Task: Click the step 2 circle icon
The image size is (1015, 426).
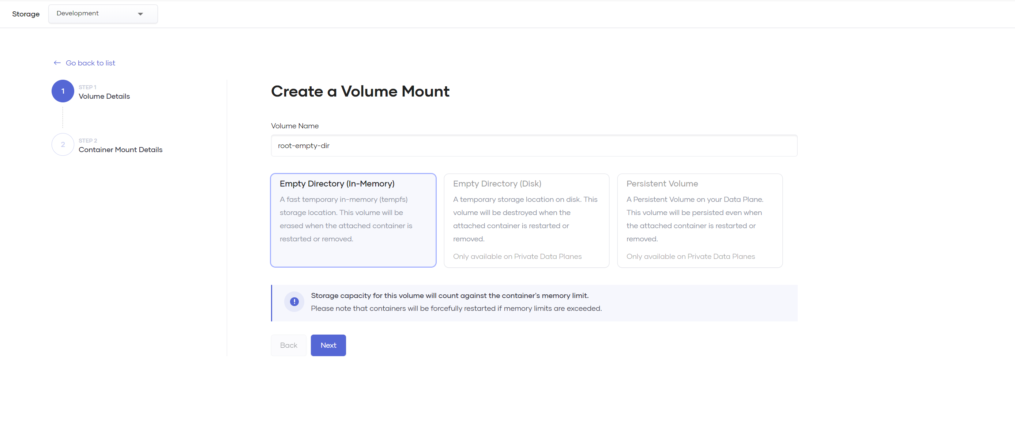Action: (x=63, y=145)
